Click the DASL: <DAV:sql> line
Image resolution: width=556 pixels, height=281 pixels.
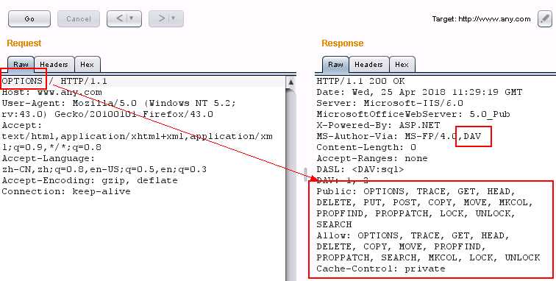coord(360,169)
